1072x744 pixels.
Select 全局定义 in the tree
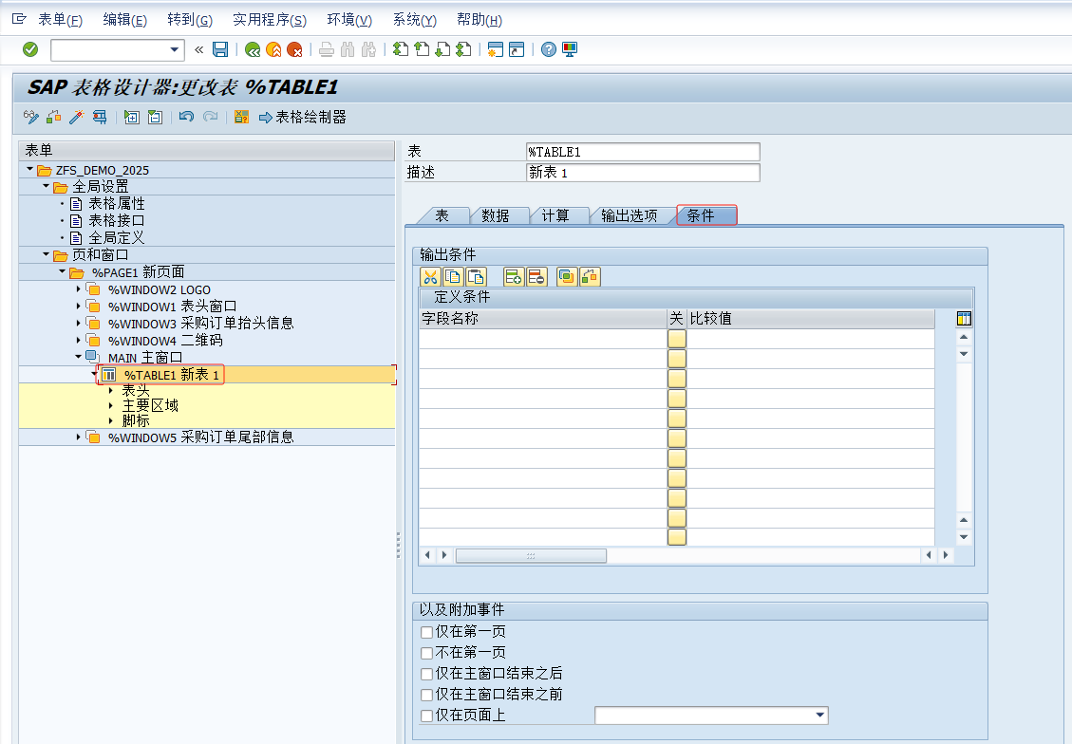click(x=117, y=238)
